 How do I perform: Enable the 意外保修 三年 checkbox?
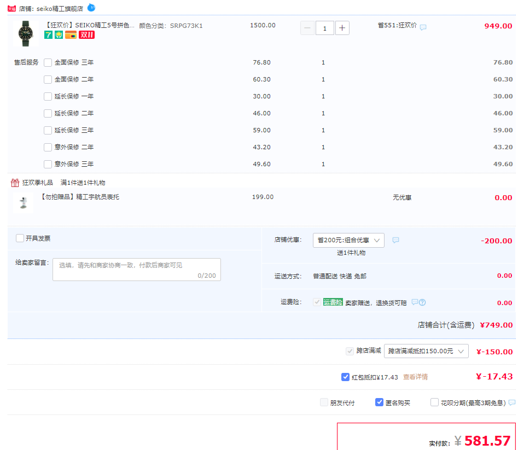48,164
